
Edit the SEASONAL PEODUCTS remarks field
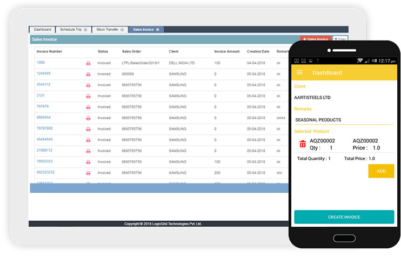point(344,120)
